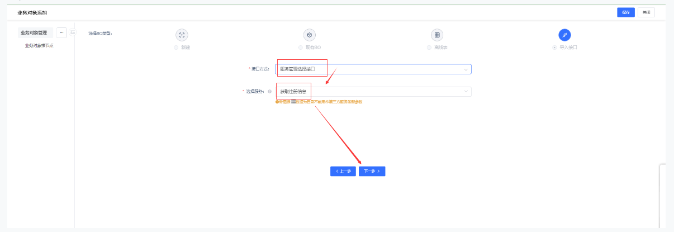Click the 现有BO cube icon
674x232 pixels.
(310, 35)
